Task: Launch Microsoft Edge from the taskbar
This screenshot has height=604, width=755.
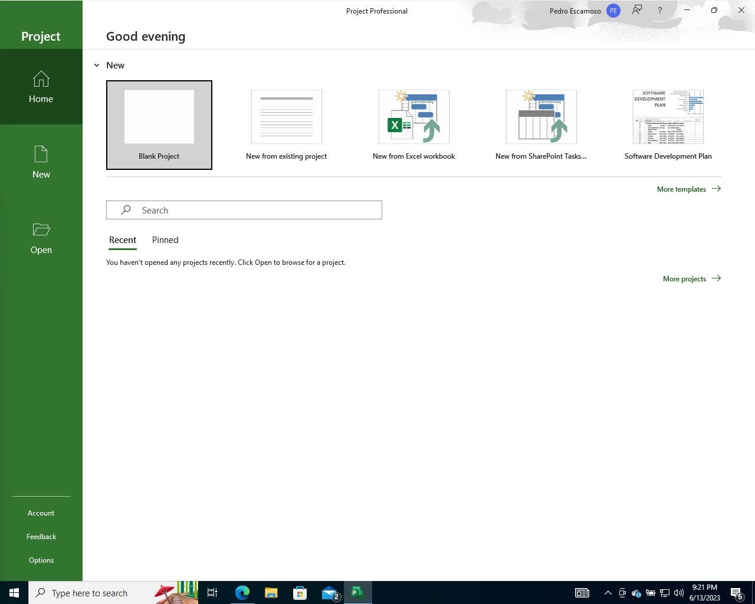Action: click(242, 593)
